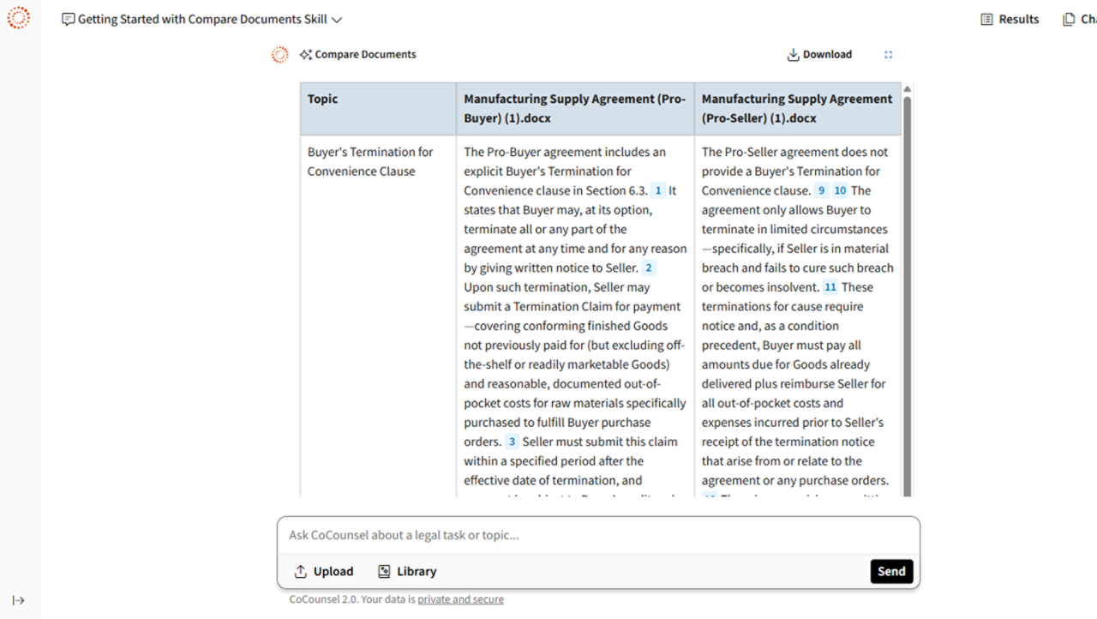Screen dimensions: 1097x619
Task: Click the expand fullscreen icon beside Download
Action: pos(888,55)
